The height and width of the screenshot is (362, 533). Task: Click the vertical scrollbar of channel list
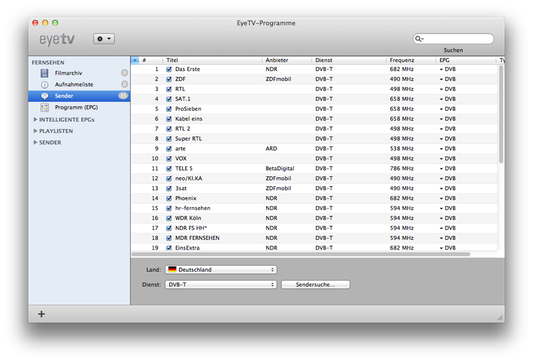click(501, 114)
